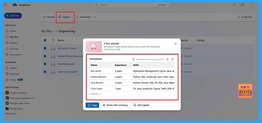Open the All files search scope dropdown

tap(164, 5)
